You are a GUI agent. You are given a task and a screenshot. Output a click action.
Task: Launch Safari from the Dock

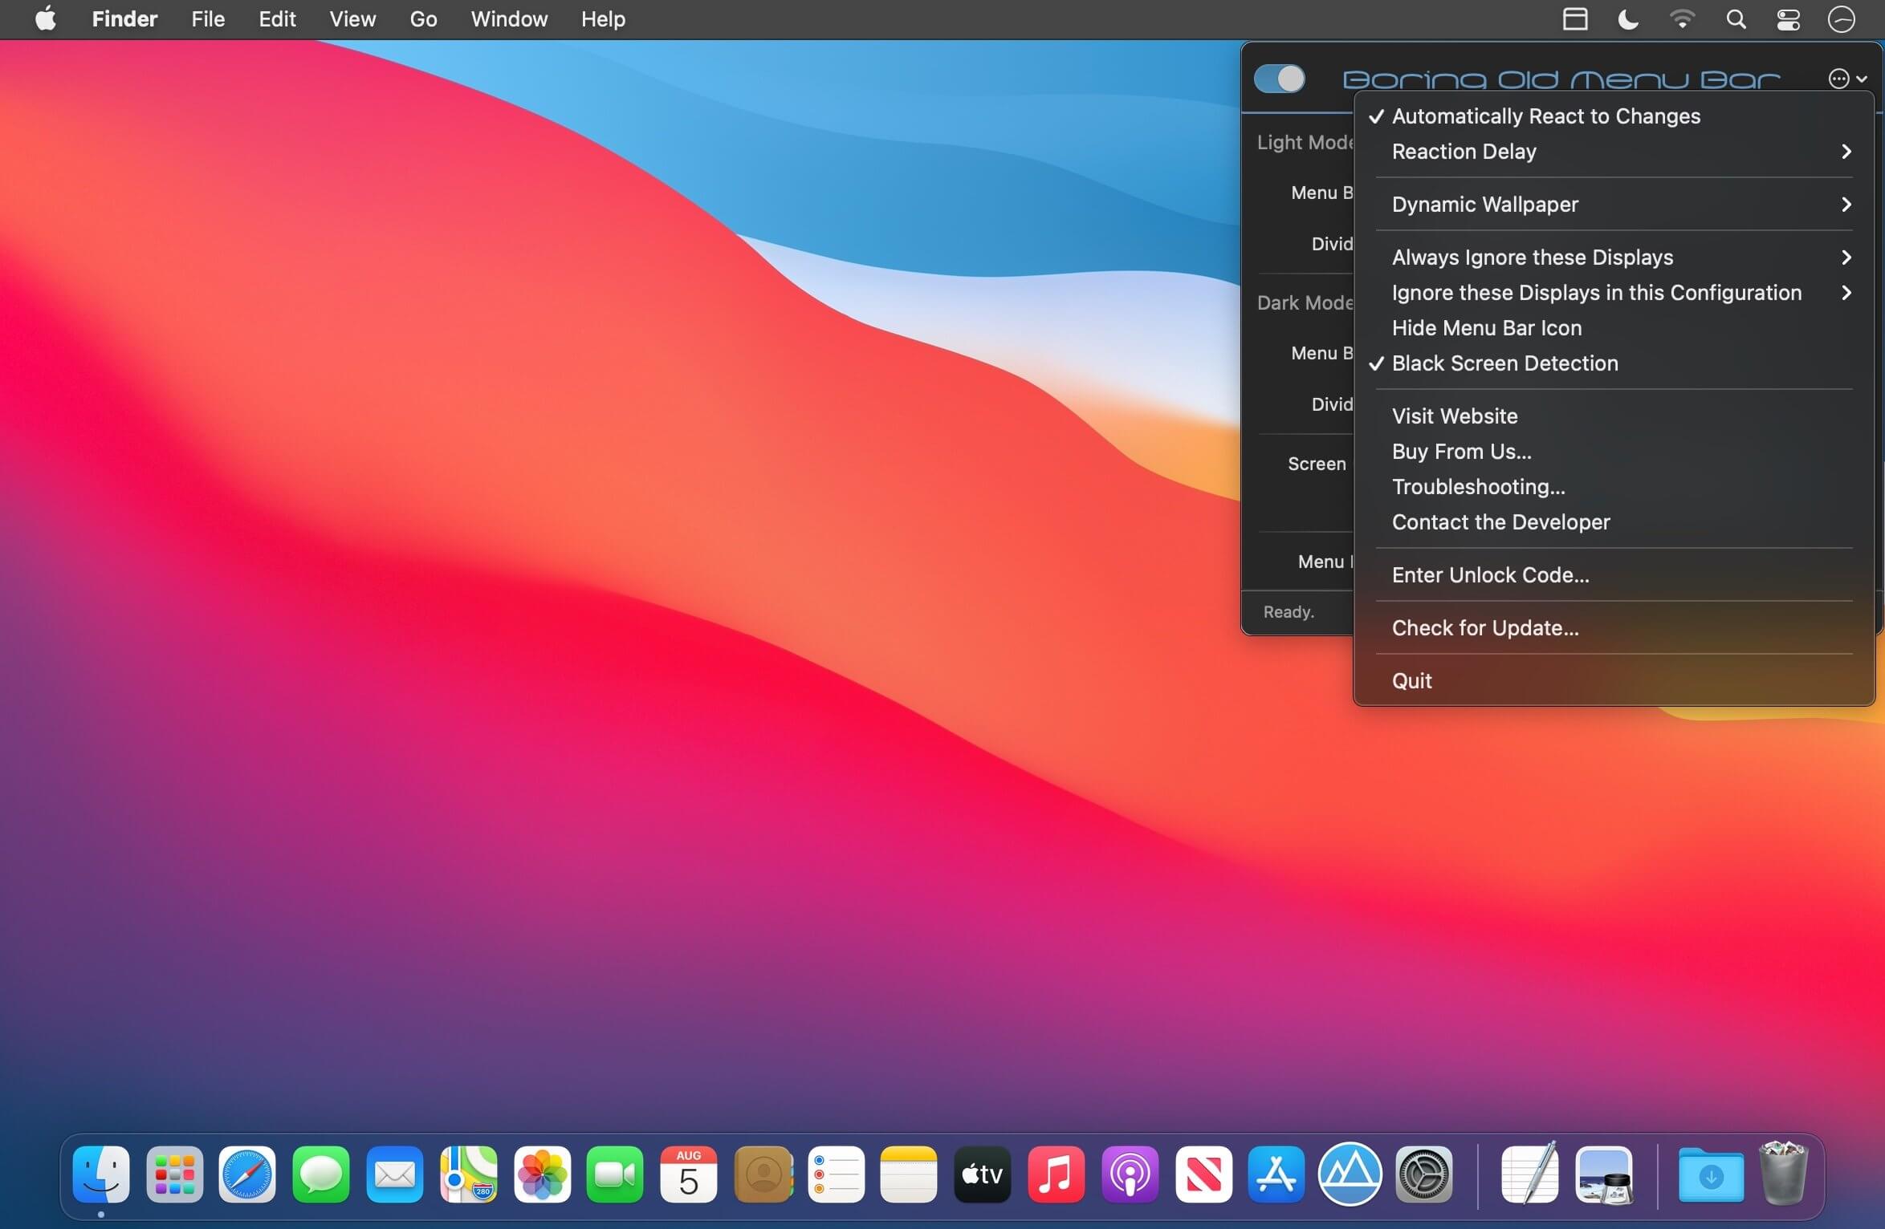click(x=247, y=1174)
